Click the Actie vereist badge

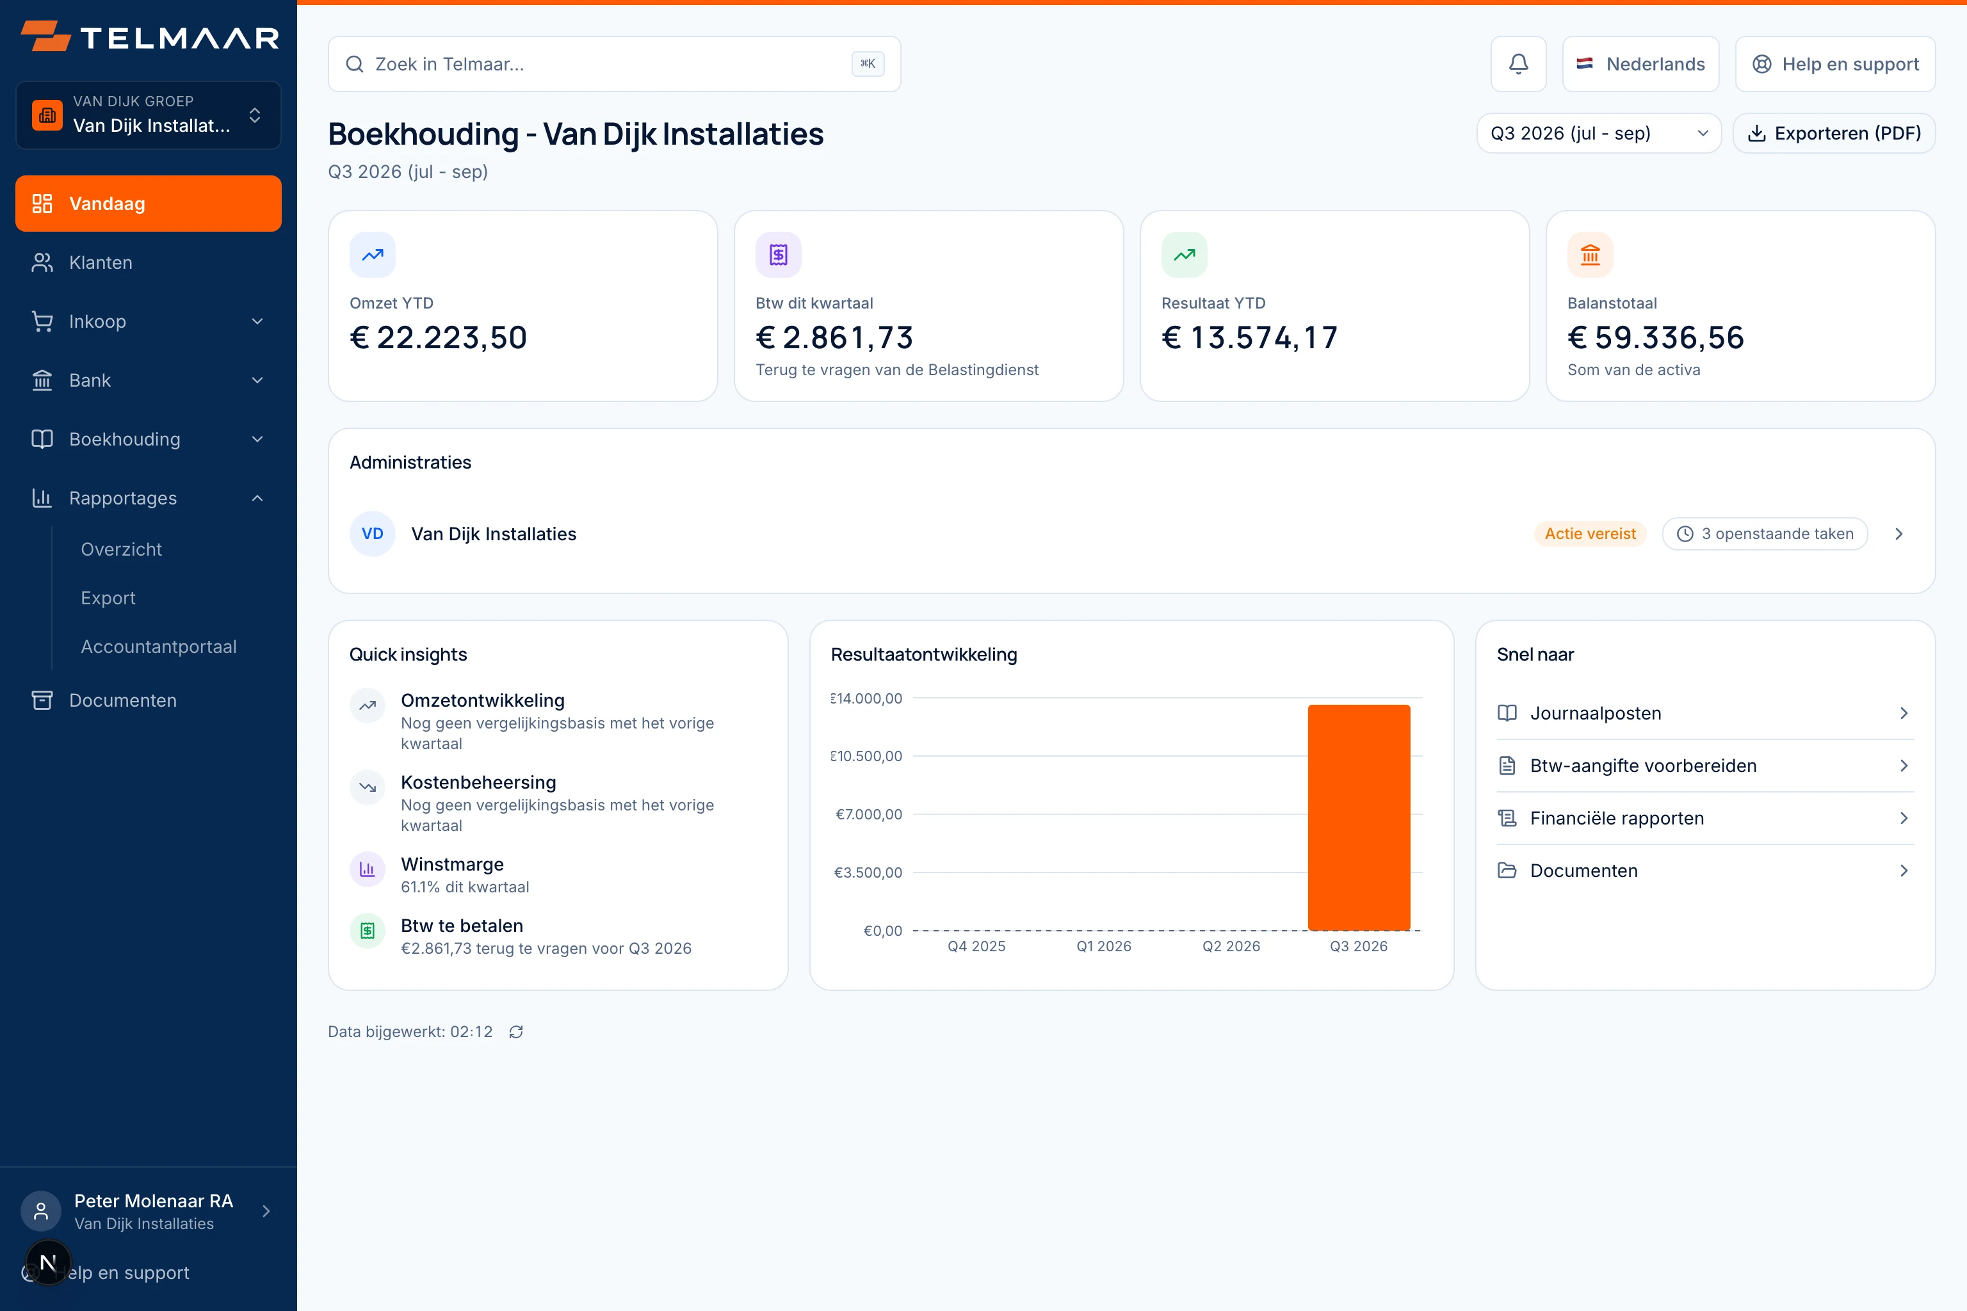click(x=1590, y=533)
